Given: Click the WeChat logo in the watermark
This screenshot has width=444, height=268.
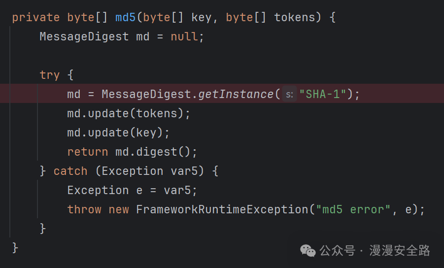Looking at the screenshot, I should (308, 250).
